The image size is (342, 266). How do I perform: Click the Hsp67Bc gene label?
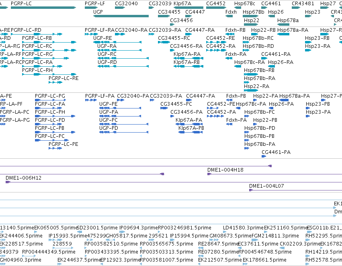click(244, 4)
